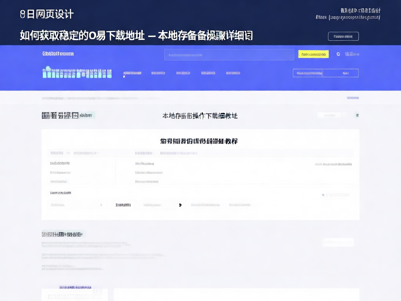Click the light-blue pixelated banner graphic
The height and width of the screenshot is (301, 401).
77,73
